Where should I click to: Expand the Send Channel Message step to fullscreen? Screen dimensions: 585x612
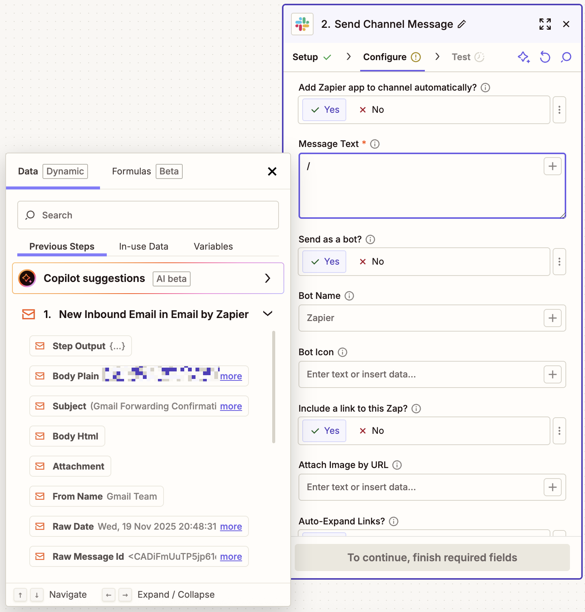[x=545, y=24]
